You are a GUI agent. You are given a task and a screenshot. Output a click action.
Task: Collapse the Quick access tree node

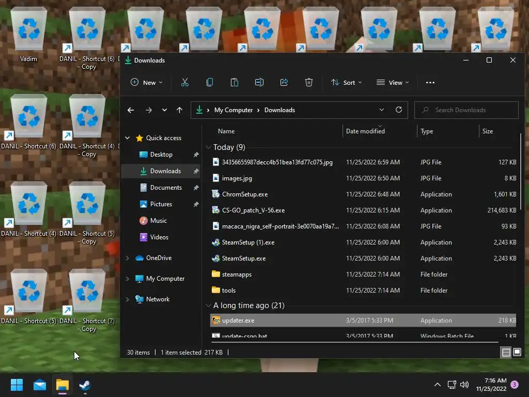click(127, 138)
